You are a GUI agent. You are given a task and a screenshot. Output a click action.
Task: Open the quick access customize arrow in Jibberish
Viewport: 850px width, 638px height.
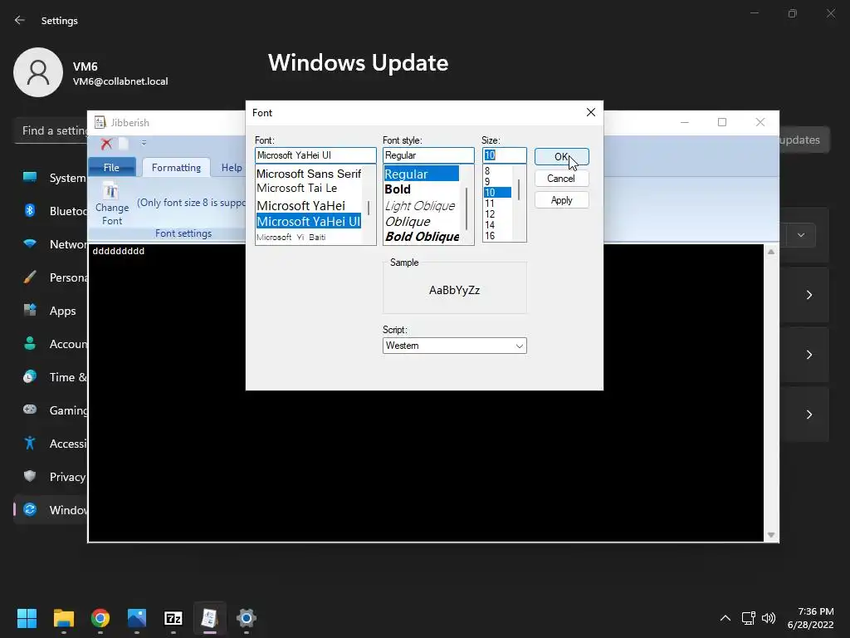coord(144,143)
